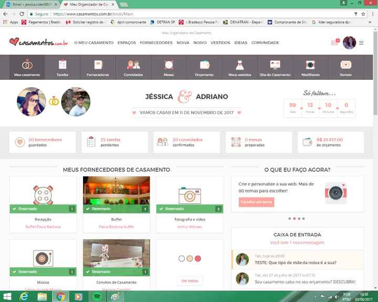378x302 pixels.
Task: Click the groom's profile photo
Action: pos(76,101)
